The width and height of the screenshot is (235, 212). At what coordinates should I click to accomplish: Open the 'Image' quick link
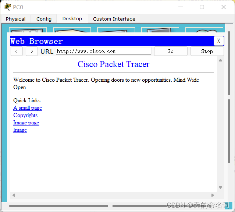click(x=20, y=130)
